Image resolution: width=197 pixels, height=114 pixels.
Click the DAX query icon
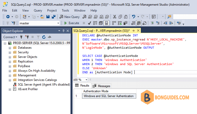coord(107,17)
